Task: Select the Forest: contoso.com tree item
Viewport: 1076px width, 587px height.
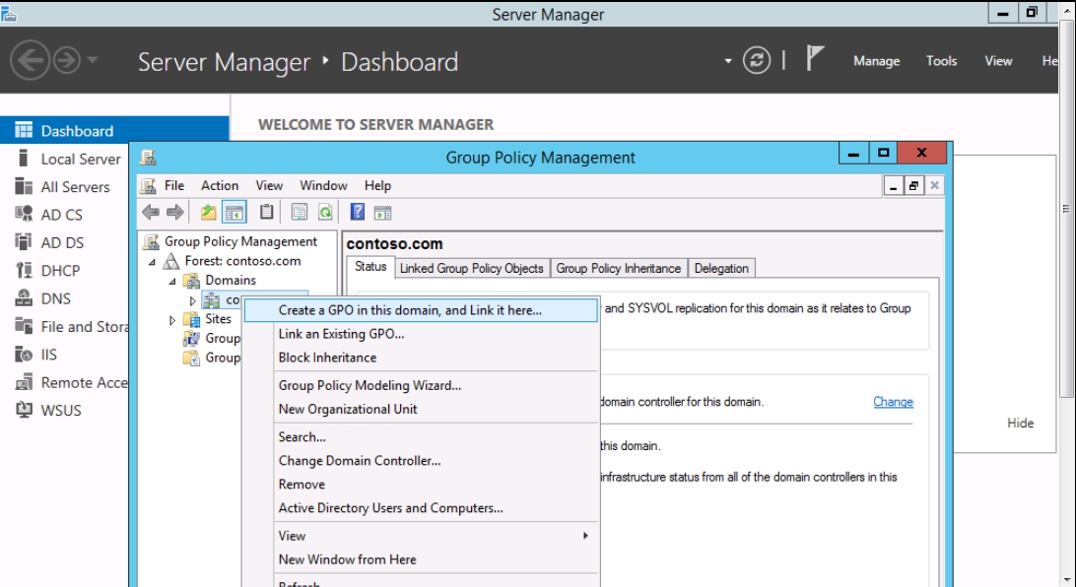Action: [x=242, y=261]
